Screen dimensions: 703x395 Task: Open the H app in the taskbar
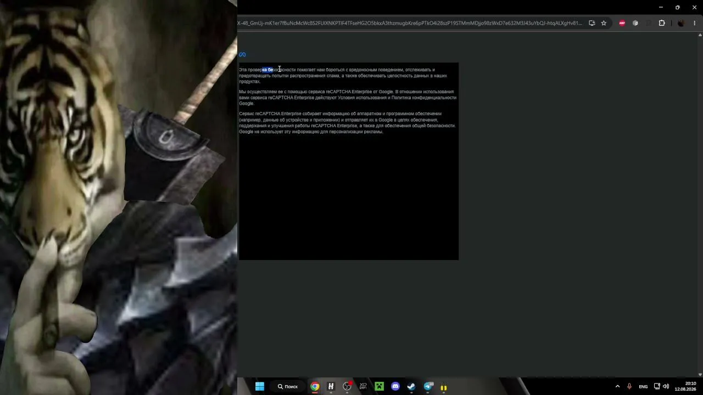tap(331, 386)
